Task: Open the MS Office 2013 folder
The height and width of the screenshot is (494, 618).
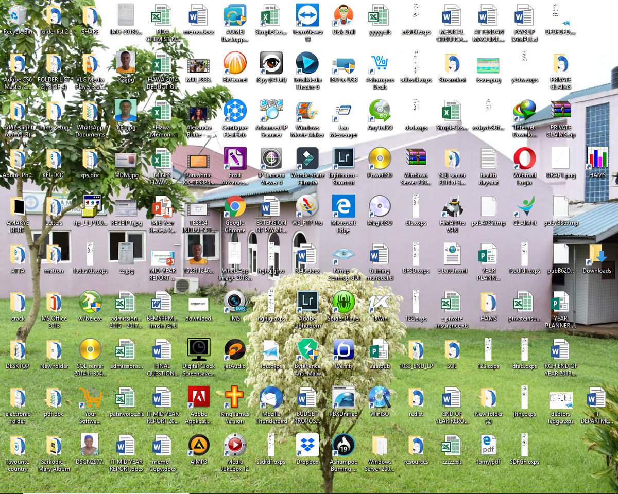Action: coord(54,302)
